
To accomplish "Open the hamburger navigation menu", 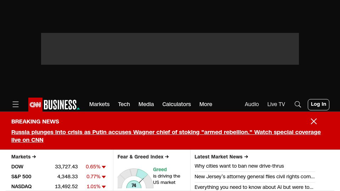I will 15,104.
